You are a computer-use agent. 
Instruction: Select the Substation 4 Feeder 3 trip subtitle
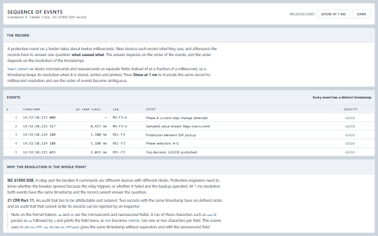(x=47, y=17)
